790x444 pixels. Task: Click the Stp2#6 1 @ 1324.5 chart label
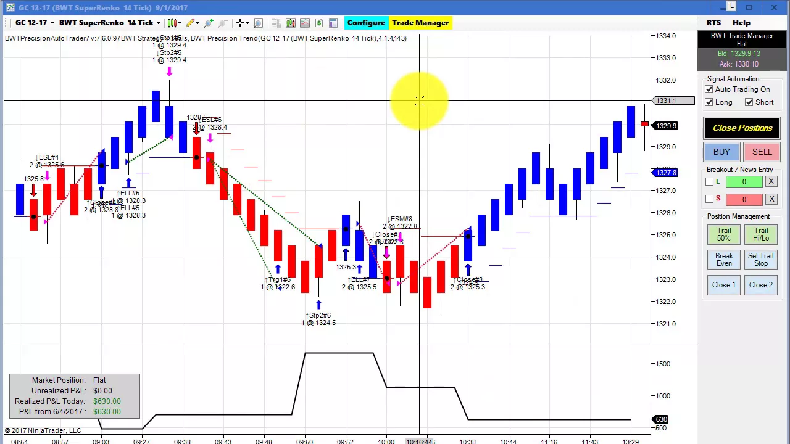318,319
